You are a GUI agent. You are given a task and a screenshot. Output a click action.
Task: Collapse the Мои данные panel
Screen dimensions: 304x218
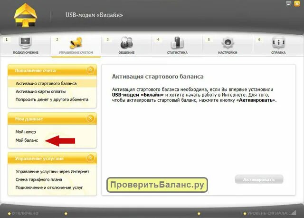[91, 119]
